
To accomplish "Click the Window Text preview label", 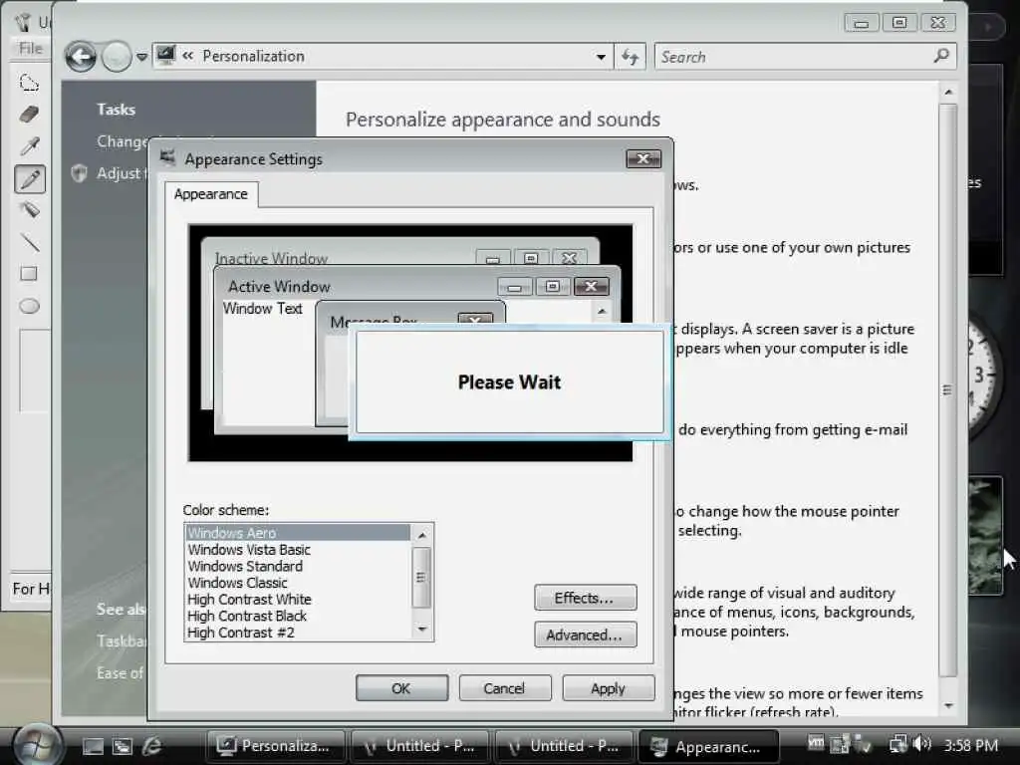I will click(x=262, y=309).
